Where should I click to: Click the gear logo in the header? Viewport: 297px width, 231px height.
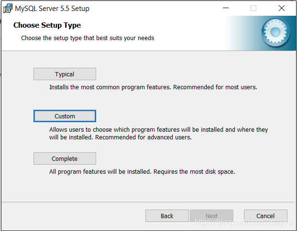275,32
